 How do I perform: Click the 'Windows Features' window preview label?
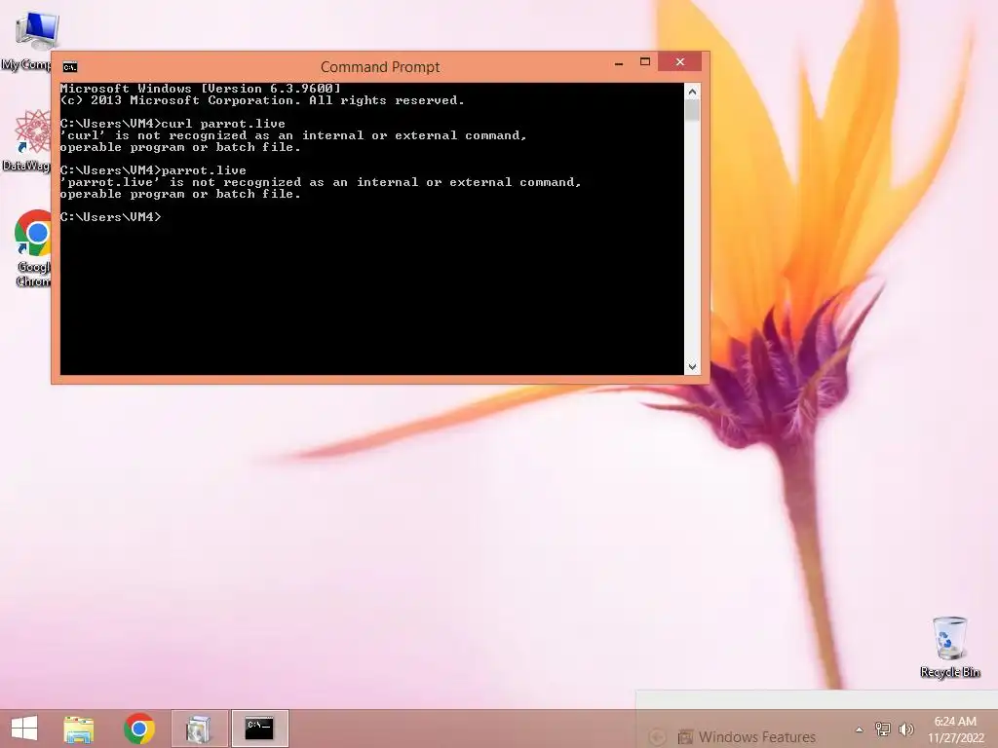point(756,737)
